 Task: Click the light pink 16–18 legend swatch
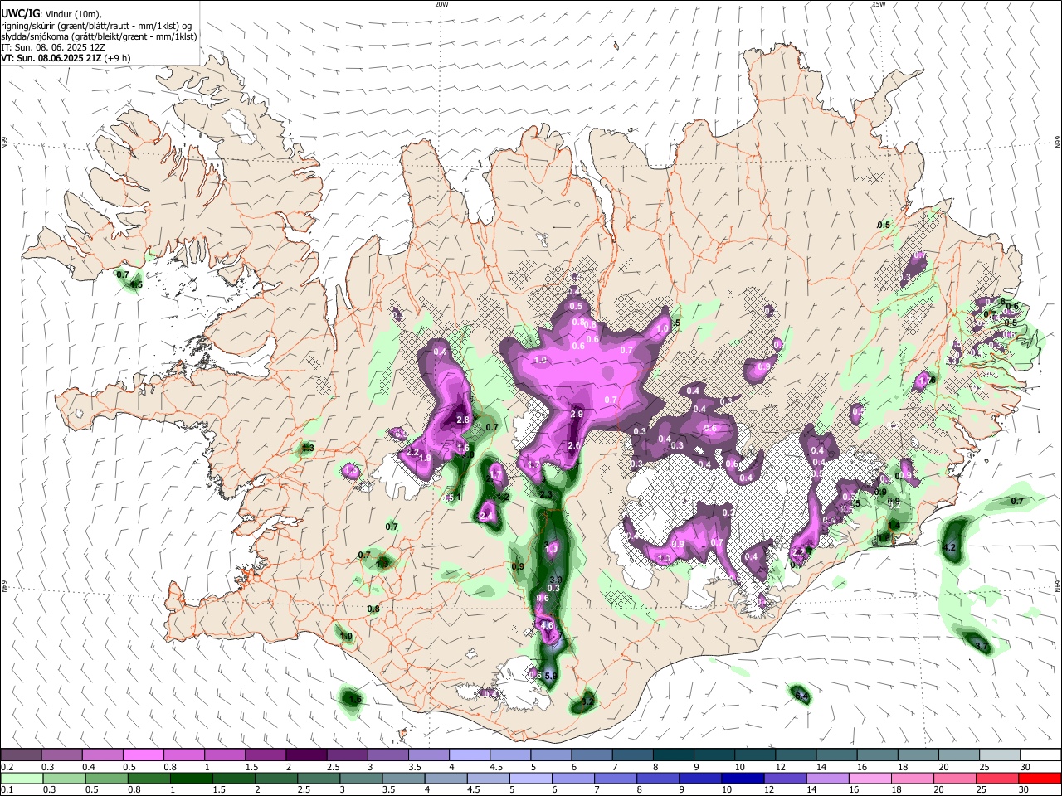869,778
